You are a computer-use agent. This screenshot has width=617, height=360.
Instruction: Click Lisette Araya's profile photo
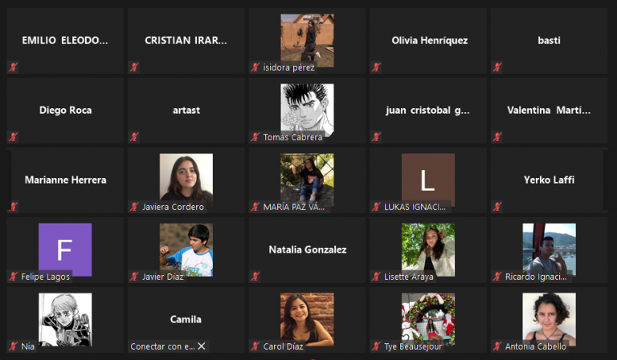click(428, 249)
